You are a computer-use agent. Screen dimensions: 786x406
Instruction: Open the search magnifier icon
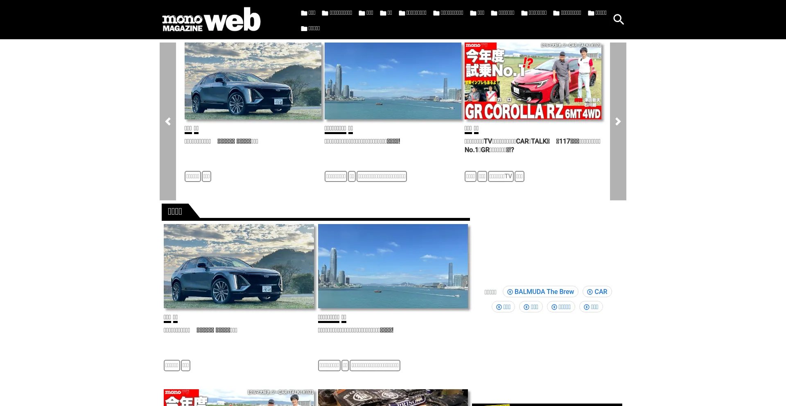[618, 19]
